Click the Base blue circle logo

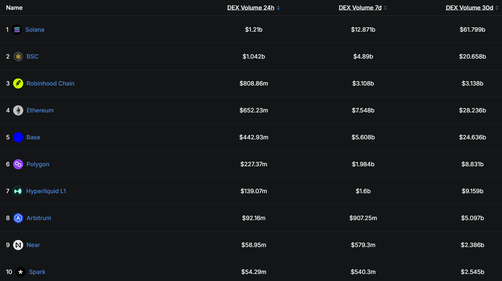point(18,137)
